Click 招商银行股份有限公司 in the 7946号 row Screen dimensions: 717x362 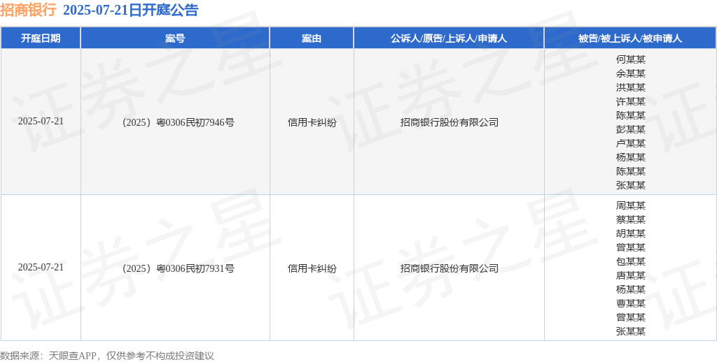449,122
